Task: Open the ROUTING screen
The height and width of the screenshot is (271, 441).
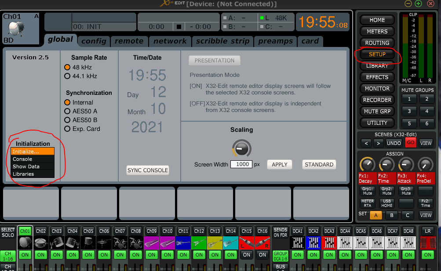Action: click(377, 43)
